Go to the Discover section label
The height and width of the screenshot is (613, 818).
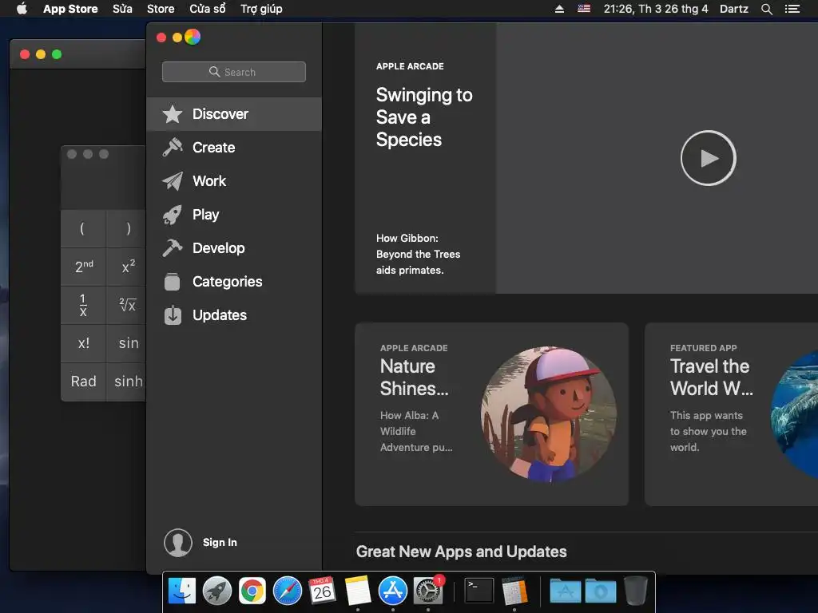[x=220, y=114]
